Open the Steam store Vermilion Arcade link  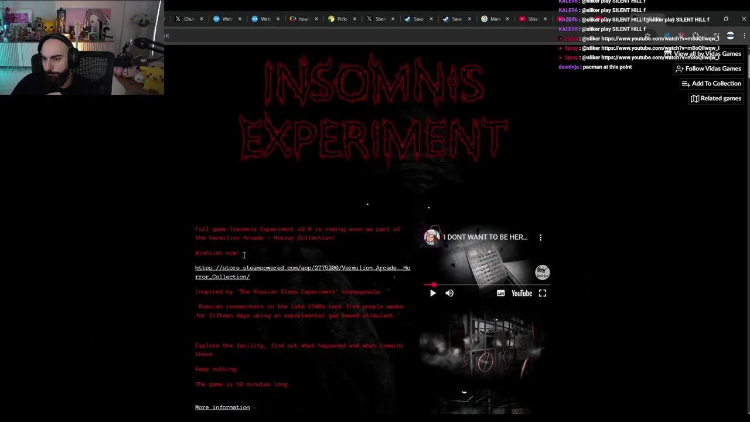[x=302, y=272]
